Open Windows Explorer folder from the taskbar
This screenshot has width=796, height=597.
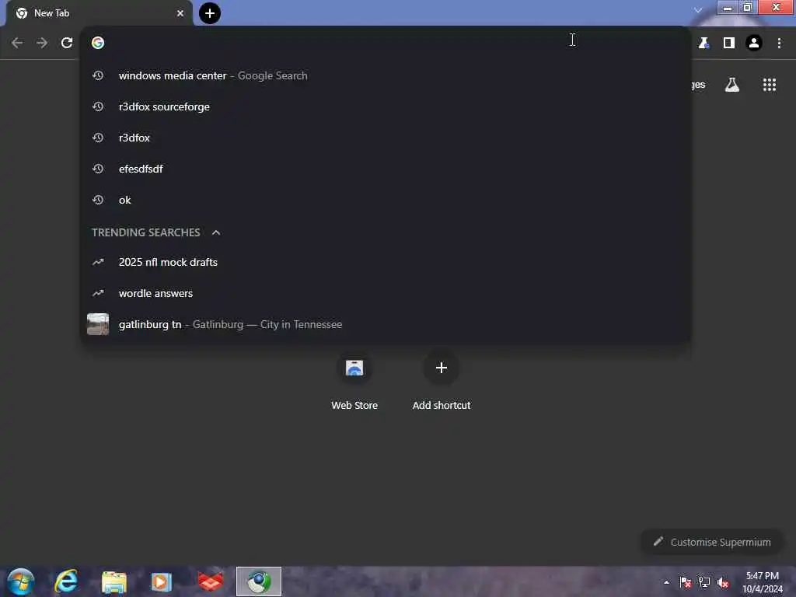[113, 581]
